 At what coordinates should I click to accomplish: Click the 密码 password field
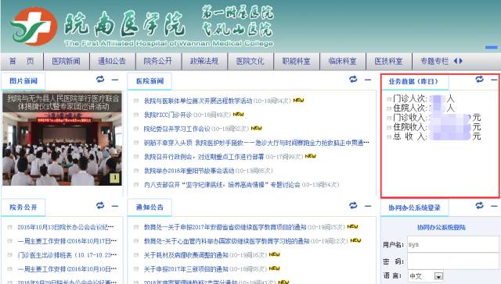point(452,261)
